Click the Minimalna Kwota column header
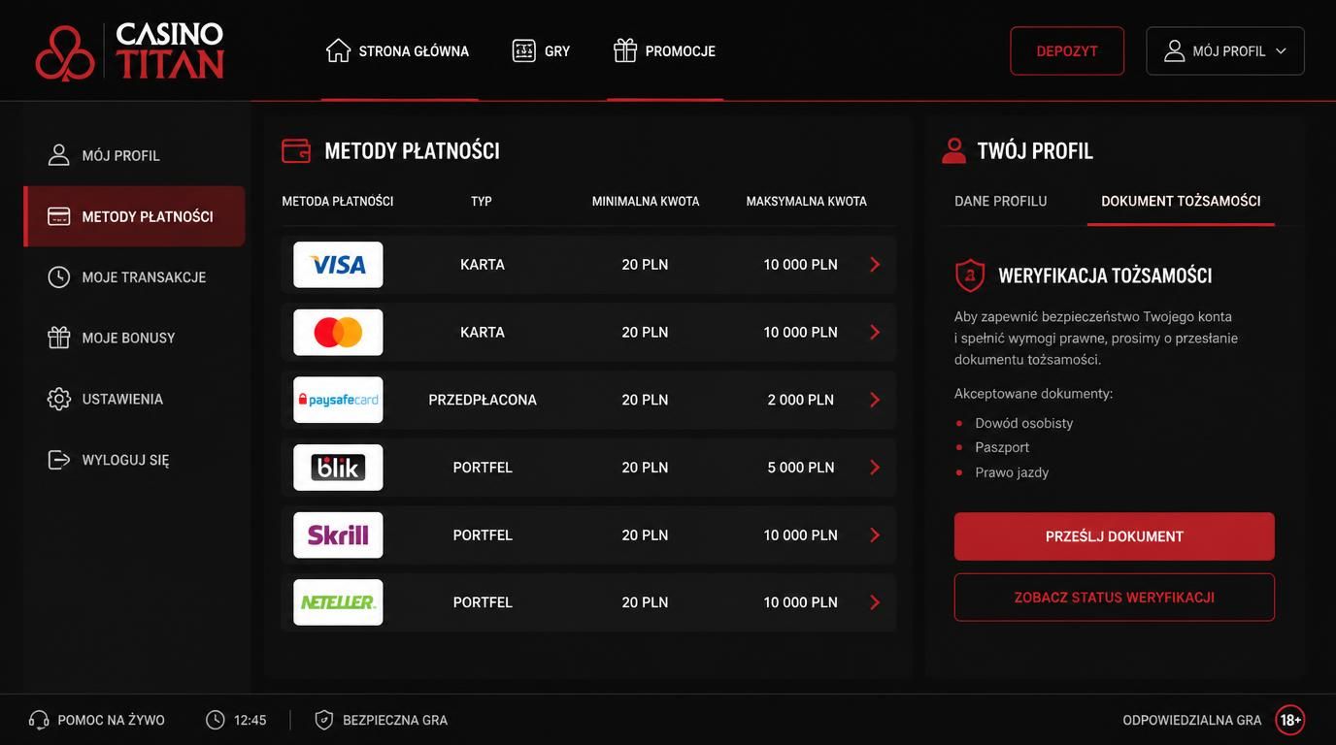The height and width of the screenshot is (745, 1336). point(646,202)
